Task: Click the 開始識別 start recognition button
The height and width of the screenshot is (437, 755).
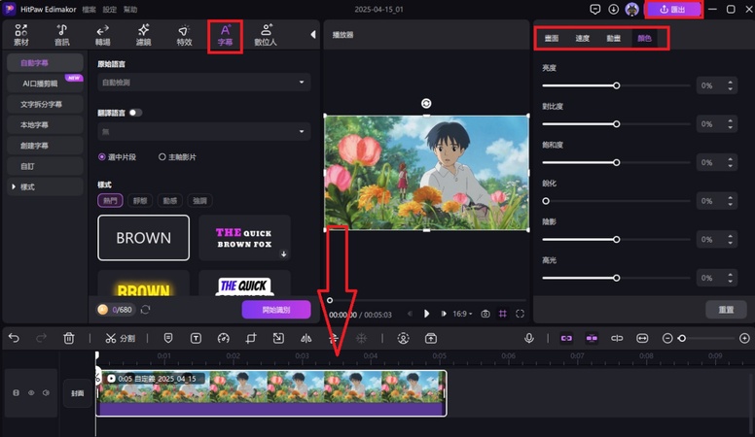Action: pyautogui.click(x=276, y=310)
